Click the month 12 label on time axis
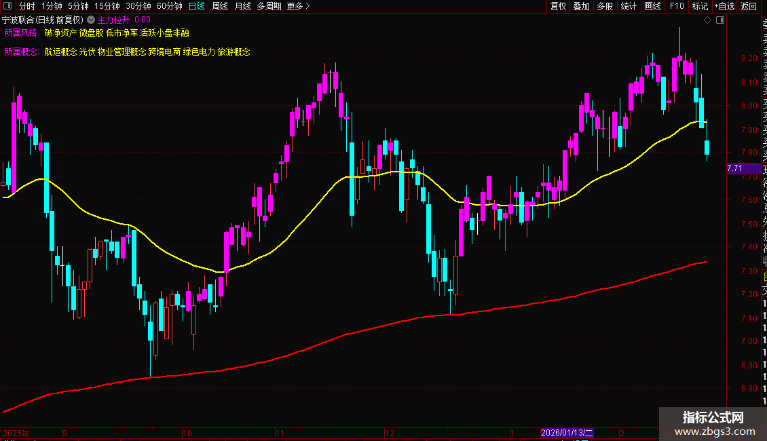The image size is (767, 441). (x=390, y=433)
